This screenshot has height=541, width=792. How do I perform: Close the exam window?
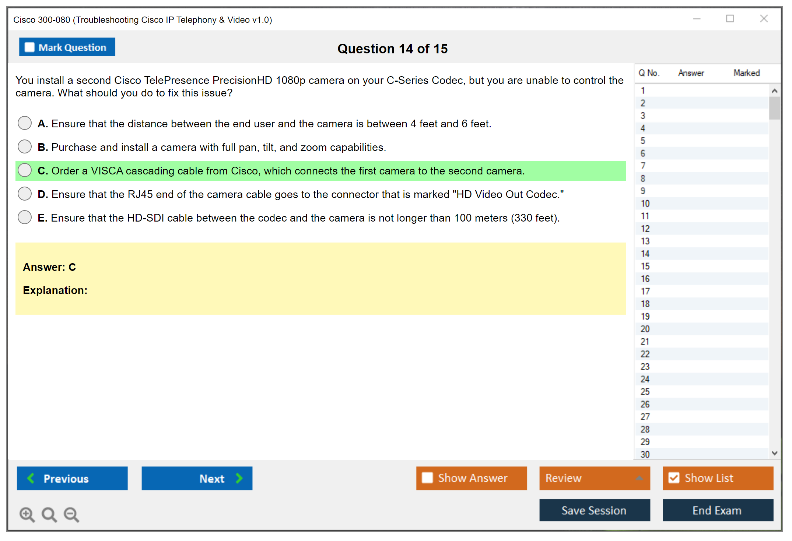tap(764, 19)
